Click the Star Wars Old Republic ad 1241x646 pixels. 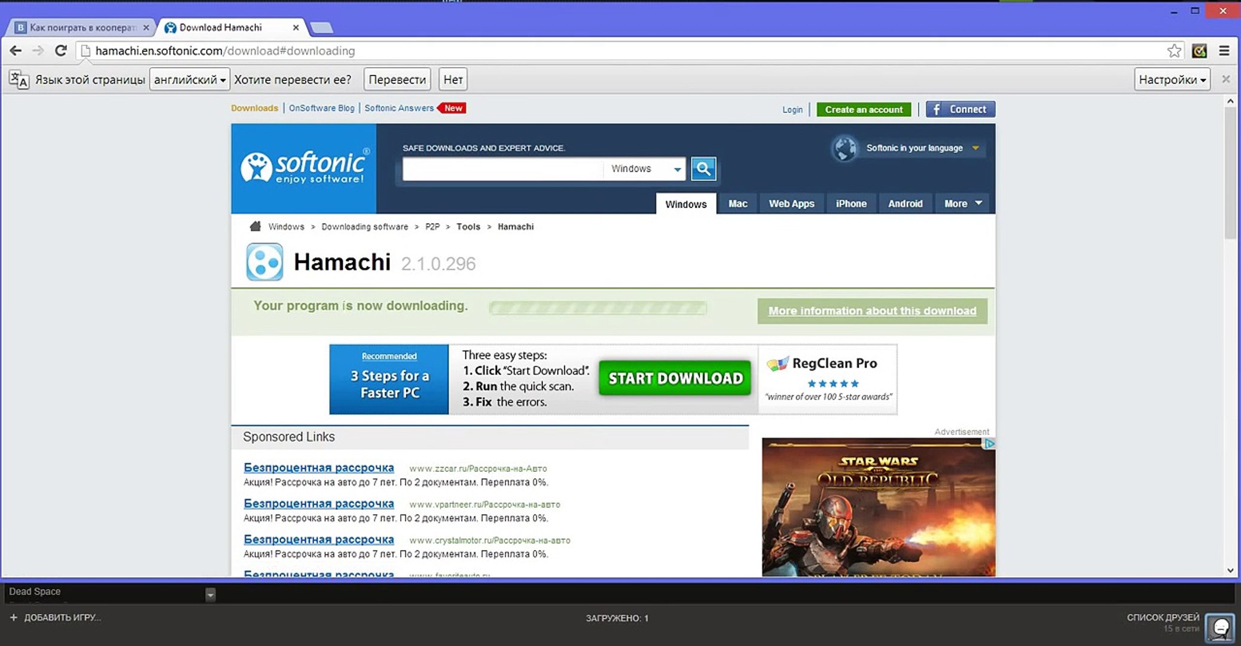[879, 507]
